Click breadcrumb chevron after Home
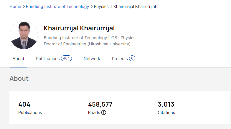This screenshot has height=129, width=231. point(24,6)
